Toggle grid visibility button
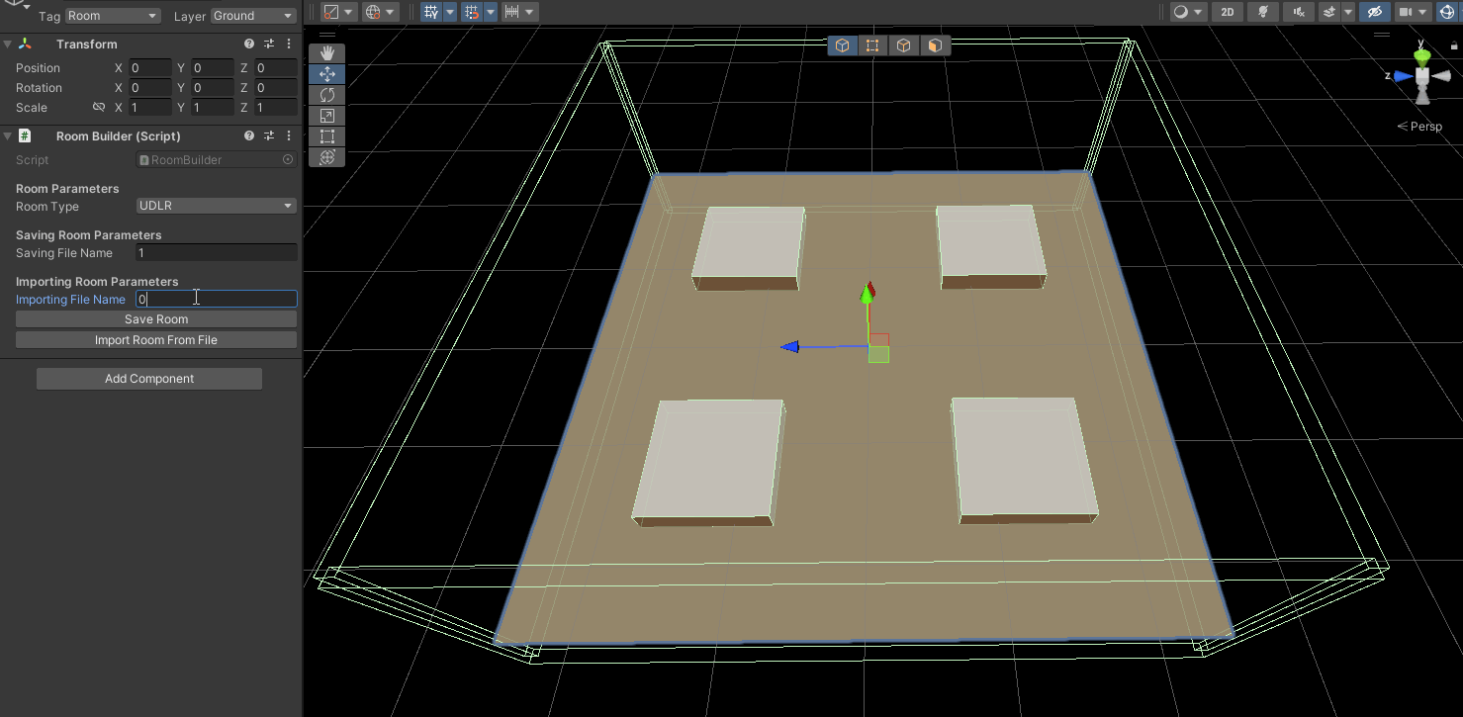 point(432,12)
